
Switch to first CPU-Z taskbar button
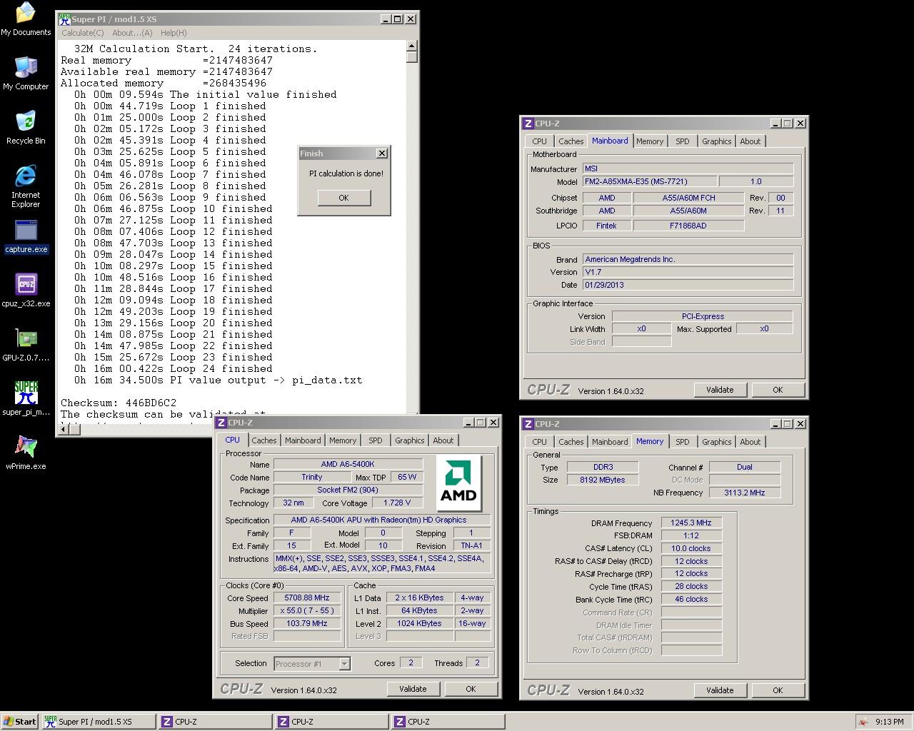(215, 722)
